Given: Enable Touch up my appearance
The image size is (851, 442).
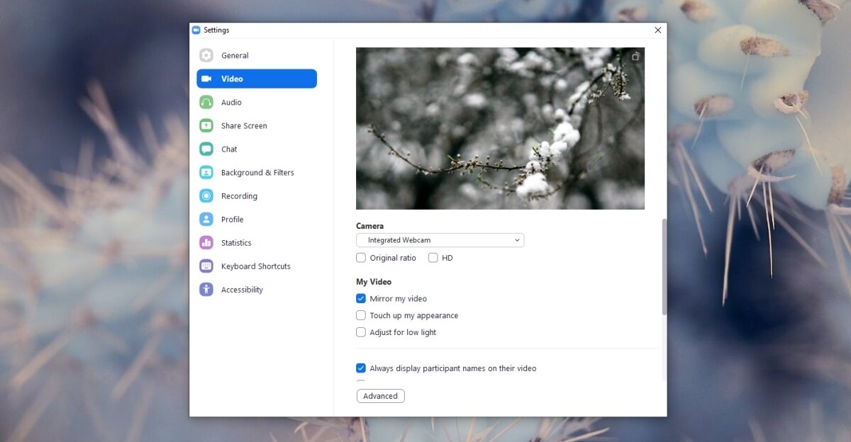Looking at the screenshot, I should [x=360, y=315].
